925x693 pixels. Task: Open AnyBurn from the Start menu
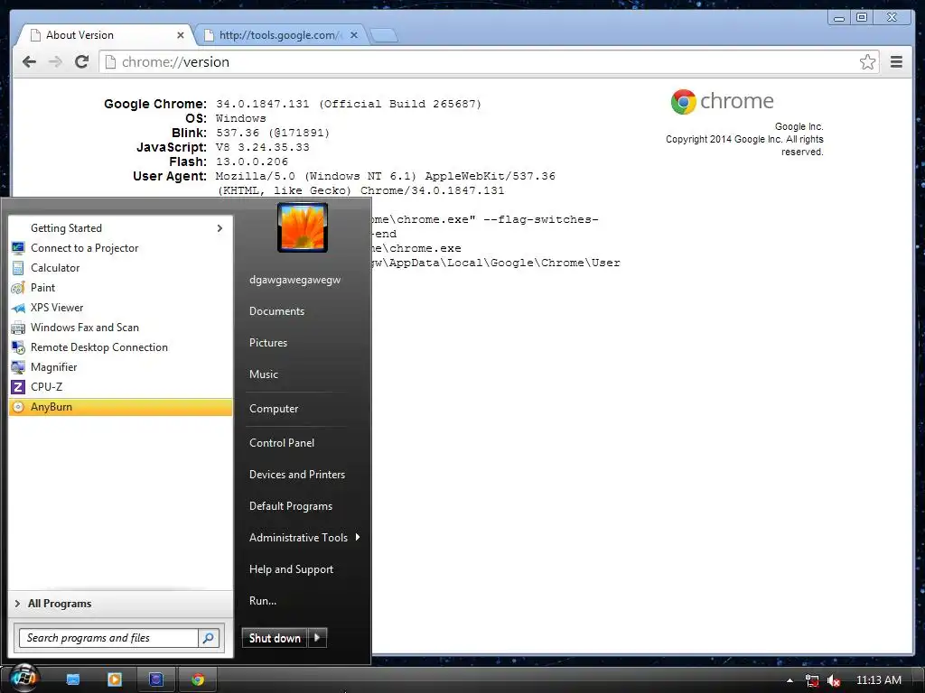pos(121,407)
